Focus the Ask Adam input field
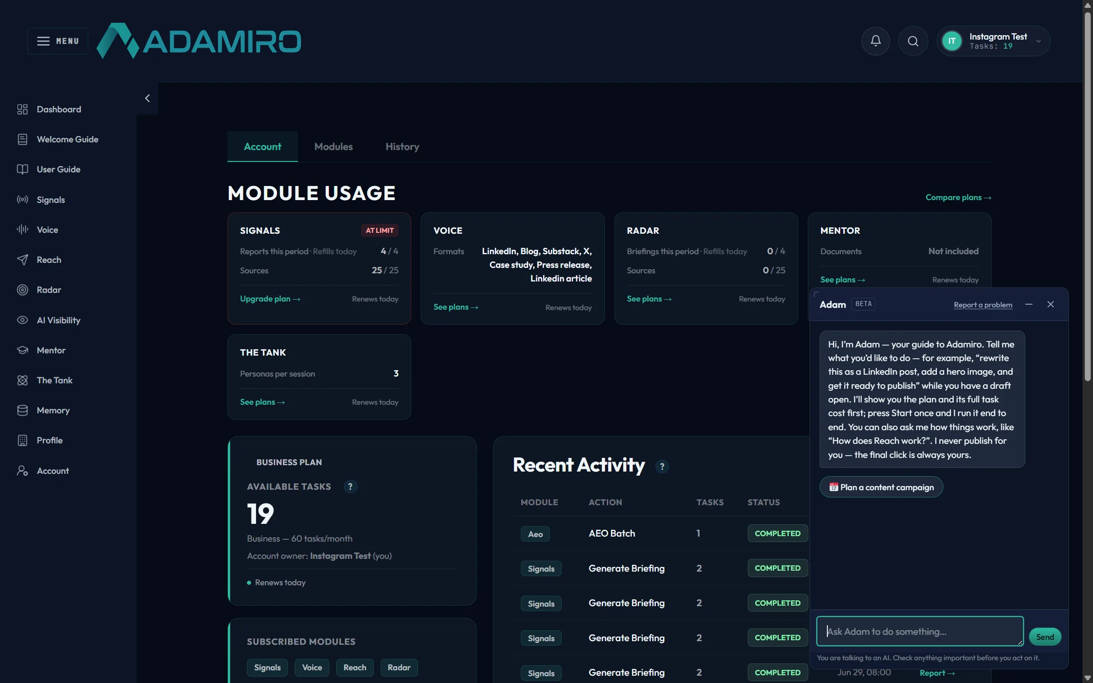 tap(920, 631)
